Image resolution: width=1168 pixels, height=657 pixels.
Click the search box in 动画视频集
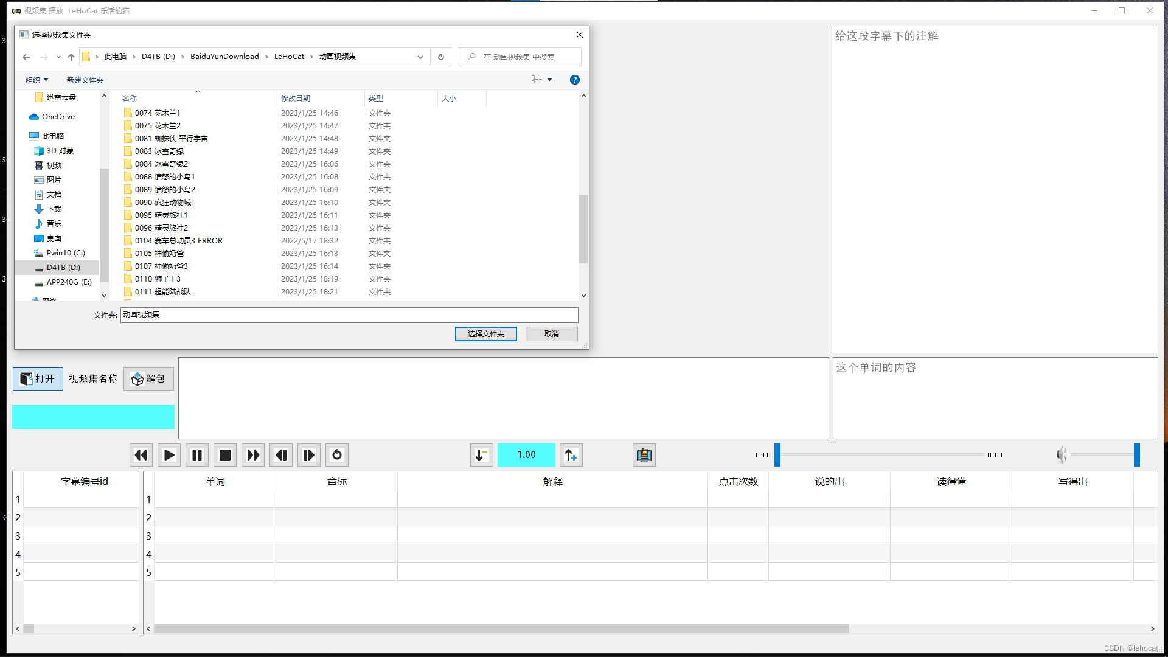tap(520, 57)
